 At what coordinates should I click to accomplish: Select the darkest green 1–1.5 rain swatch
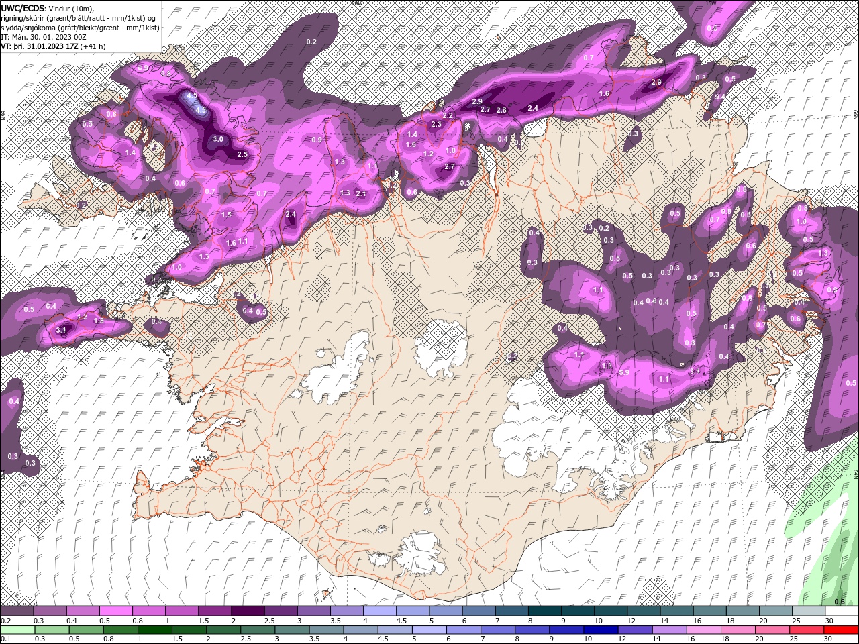pos(154,630)
